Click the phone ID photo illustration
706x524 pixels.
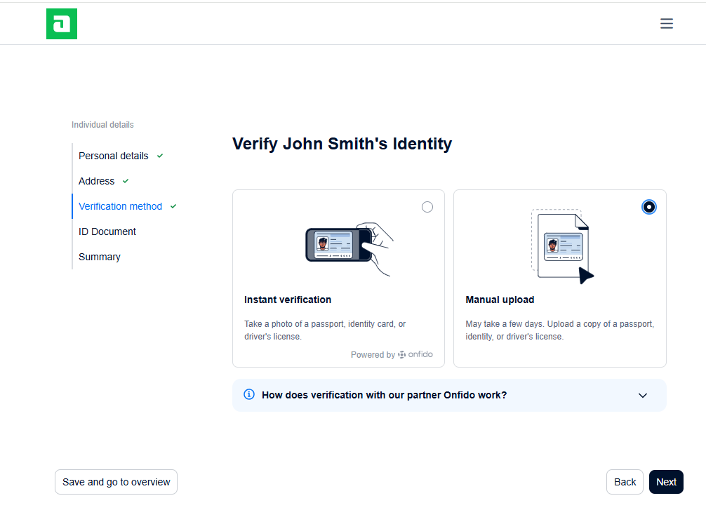[349, 249]
